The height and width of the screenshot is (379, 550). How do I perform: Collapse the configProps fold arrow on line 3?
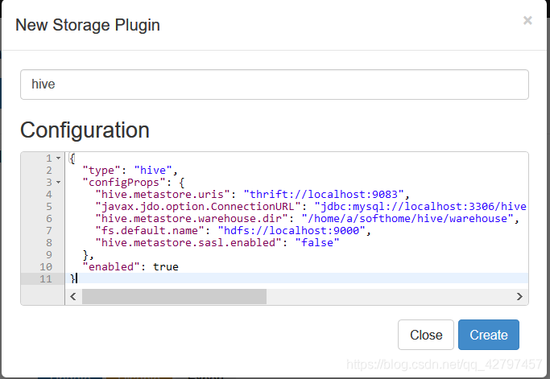[x=58, y=183]
